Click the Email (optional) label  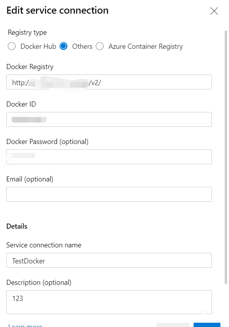point(30,179)
